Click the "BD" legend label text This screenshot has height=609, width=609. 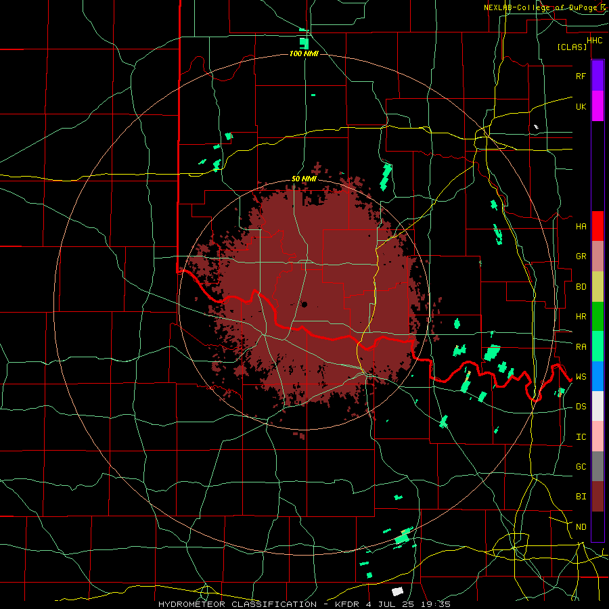(x=581, y=287)
